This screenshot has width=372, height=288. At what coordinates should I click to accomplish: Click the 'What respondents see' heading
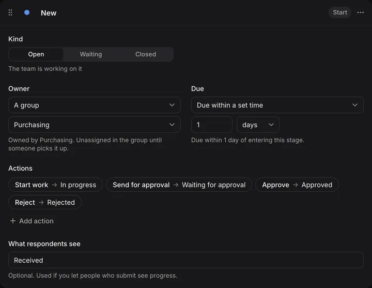coord(44,244)
